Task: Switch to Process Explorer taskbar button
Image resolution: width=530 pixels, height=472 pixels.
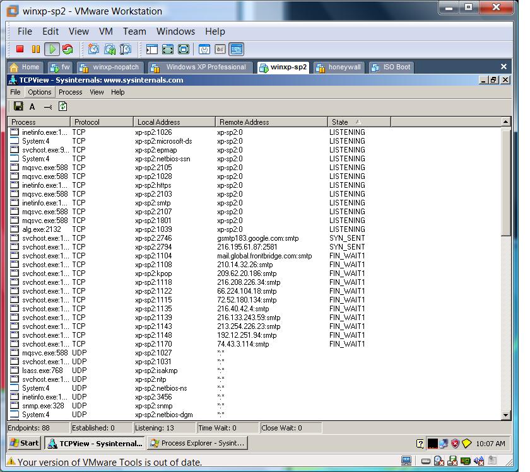Action: pyautogui.click(x=197, y=443)
